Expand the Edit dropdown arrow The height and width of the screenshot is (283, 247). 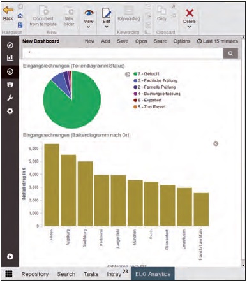[107, 27]
